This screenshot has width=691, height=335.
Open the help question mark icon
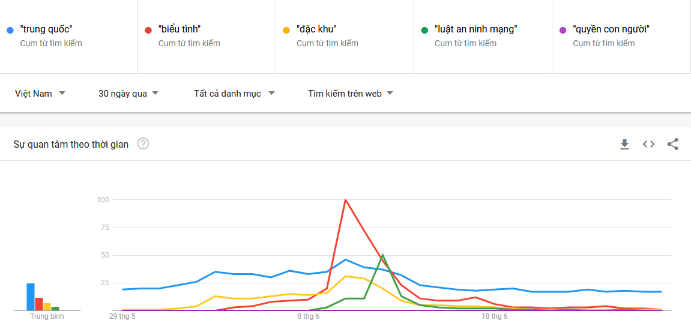[143, 144]
